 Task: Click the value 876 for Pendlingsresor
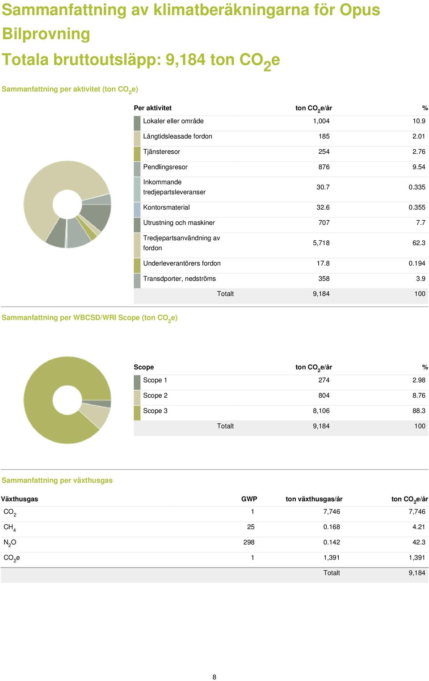(324, 167)
